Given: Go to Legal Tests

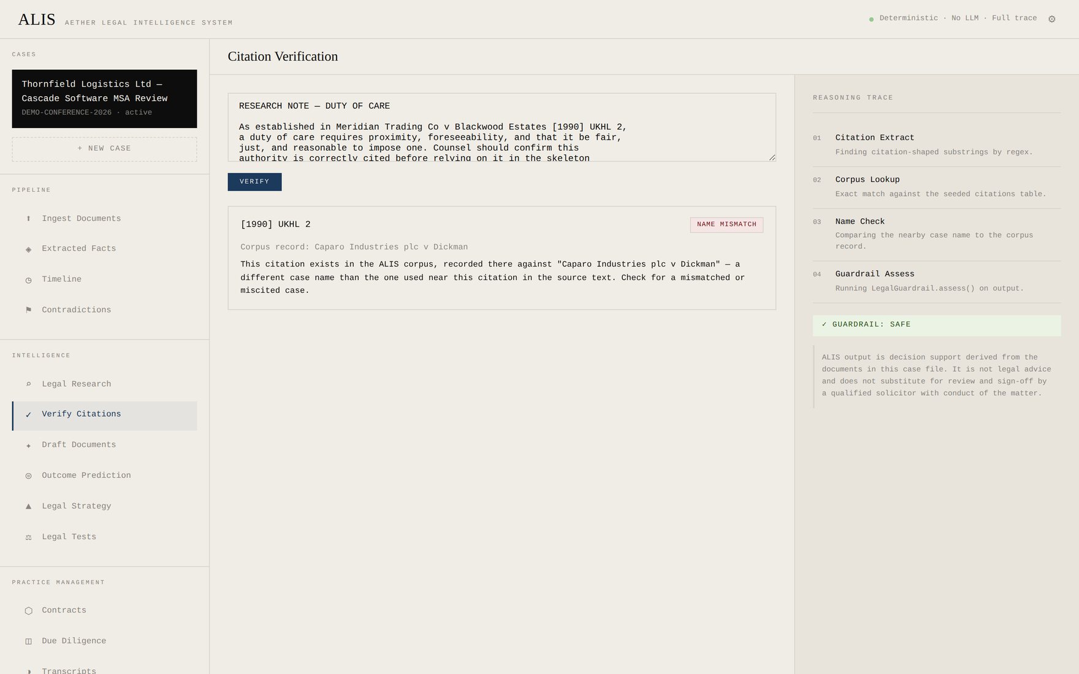Looking at the screenshot, I should point(104,537).
